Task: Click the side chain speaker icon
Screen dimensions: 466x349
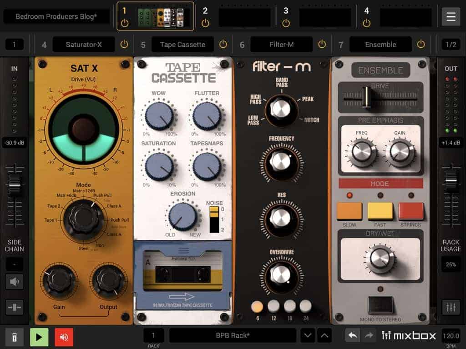Action: (14, 282)
